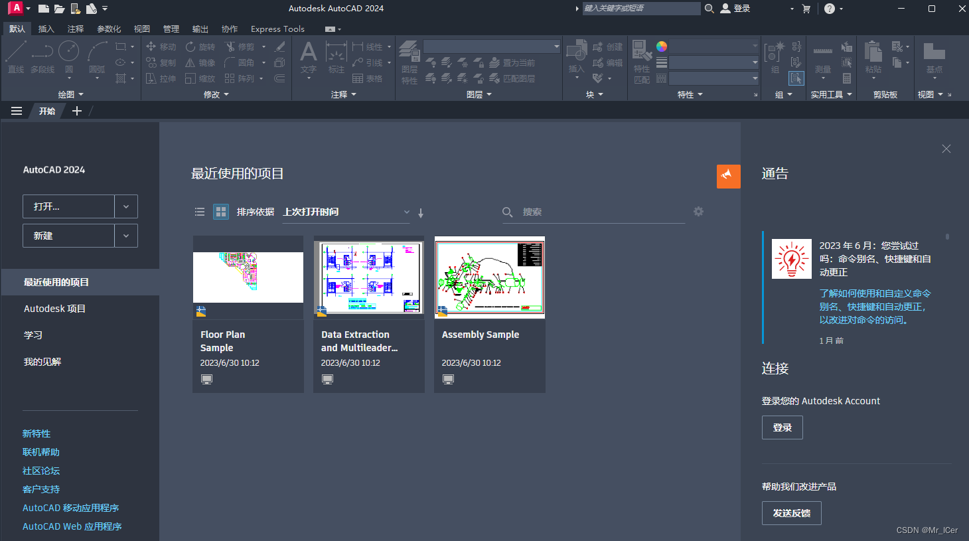Open the settings gear next to search
Viewport: 969px width, 541px height.
coord(698,212)
